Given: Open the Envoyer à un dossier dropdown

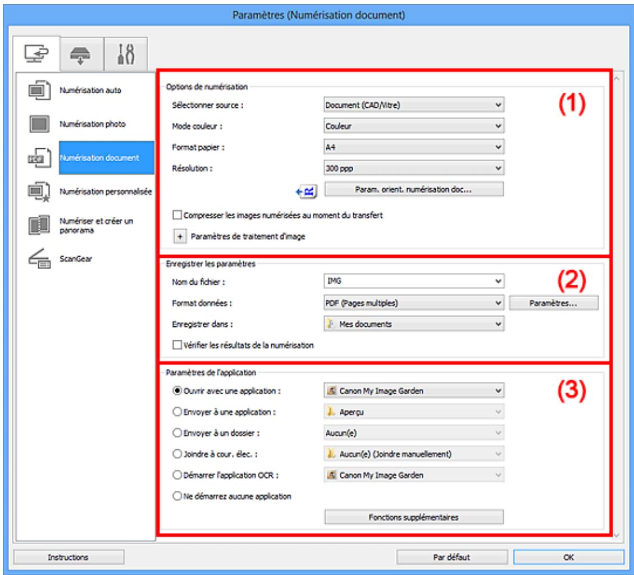Looking at the screenshot, I should [x=414, y=433].
